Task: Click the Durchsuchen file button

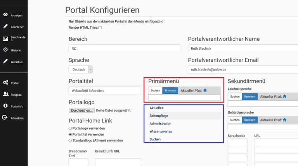Action: (82, 111)
